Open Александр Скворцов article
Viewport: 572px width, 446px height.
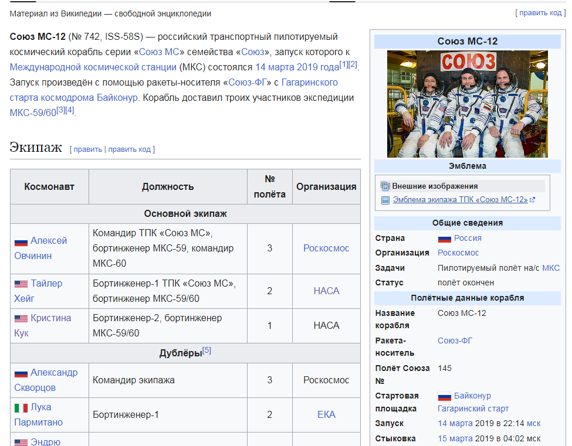(46, 380)
